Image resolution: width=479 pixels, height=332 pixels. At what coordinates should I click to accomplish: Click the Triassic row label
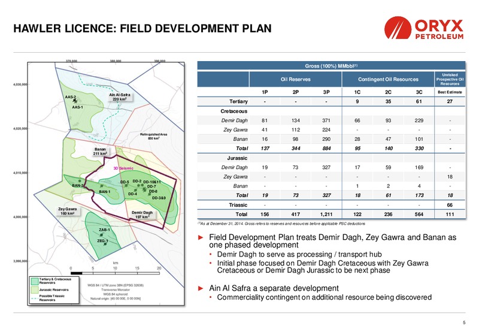(238, 205)
